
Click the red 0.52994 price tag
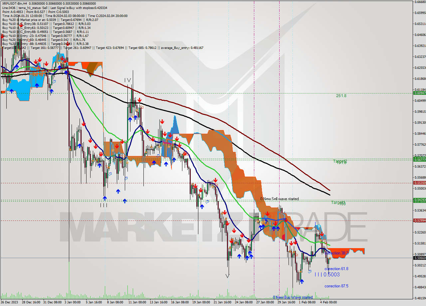[419, 220]
